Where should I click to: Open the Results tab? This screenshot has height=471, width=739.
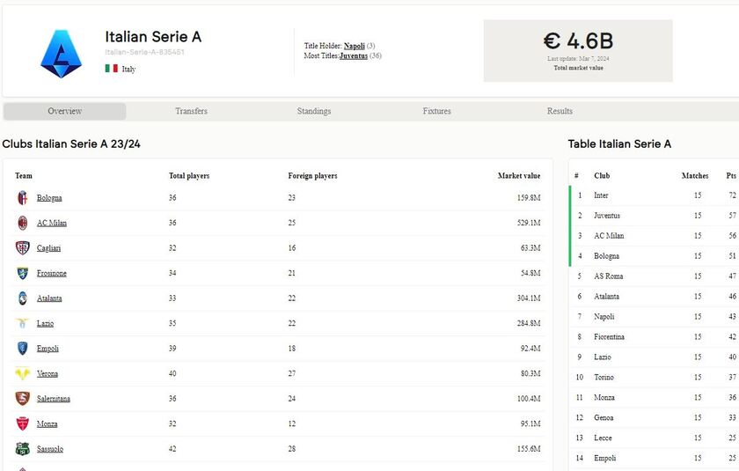coord(560,111)
